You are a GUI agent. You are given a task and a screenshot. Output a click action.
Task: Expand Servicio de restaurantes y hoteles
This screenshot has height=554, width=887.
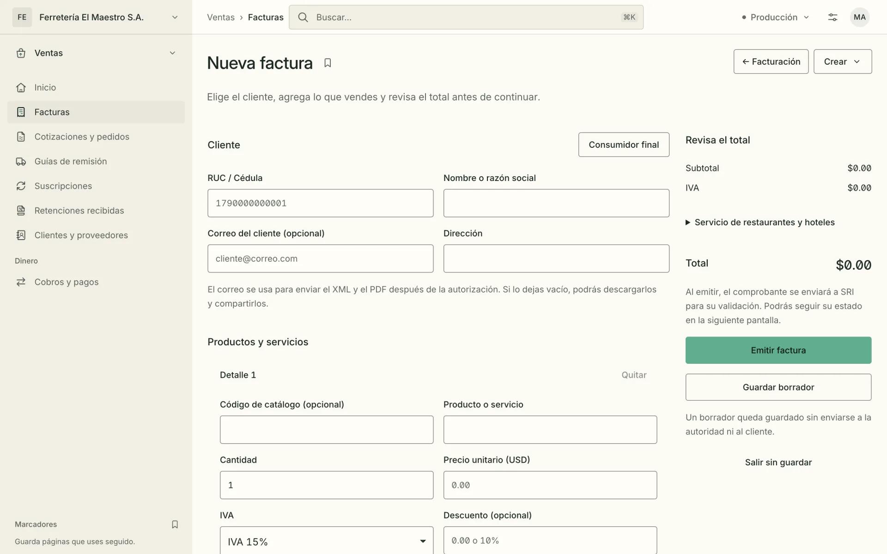click(x=760, y=223)
